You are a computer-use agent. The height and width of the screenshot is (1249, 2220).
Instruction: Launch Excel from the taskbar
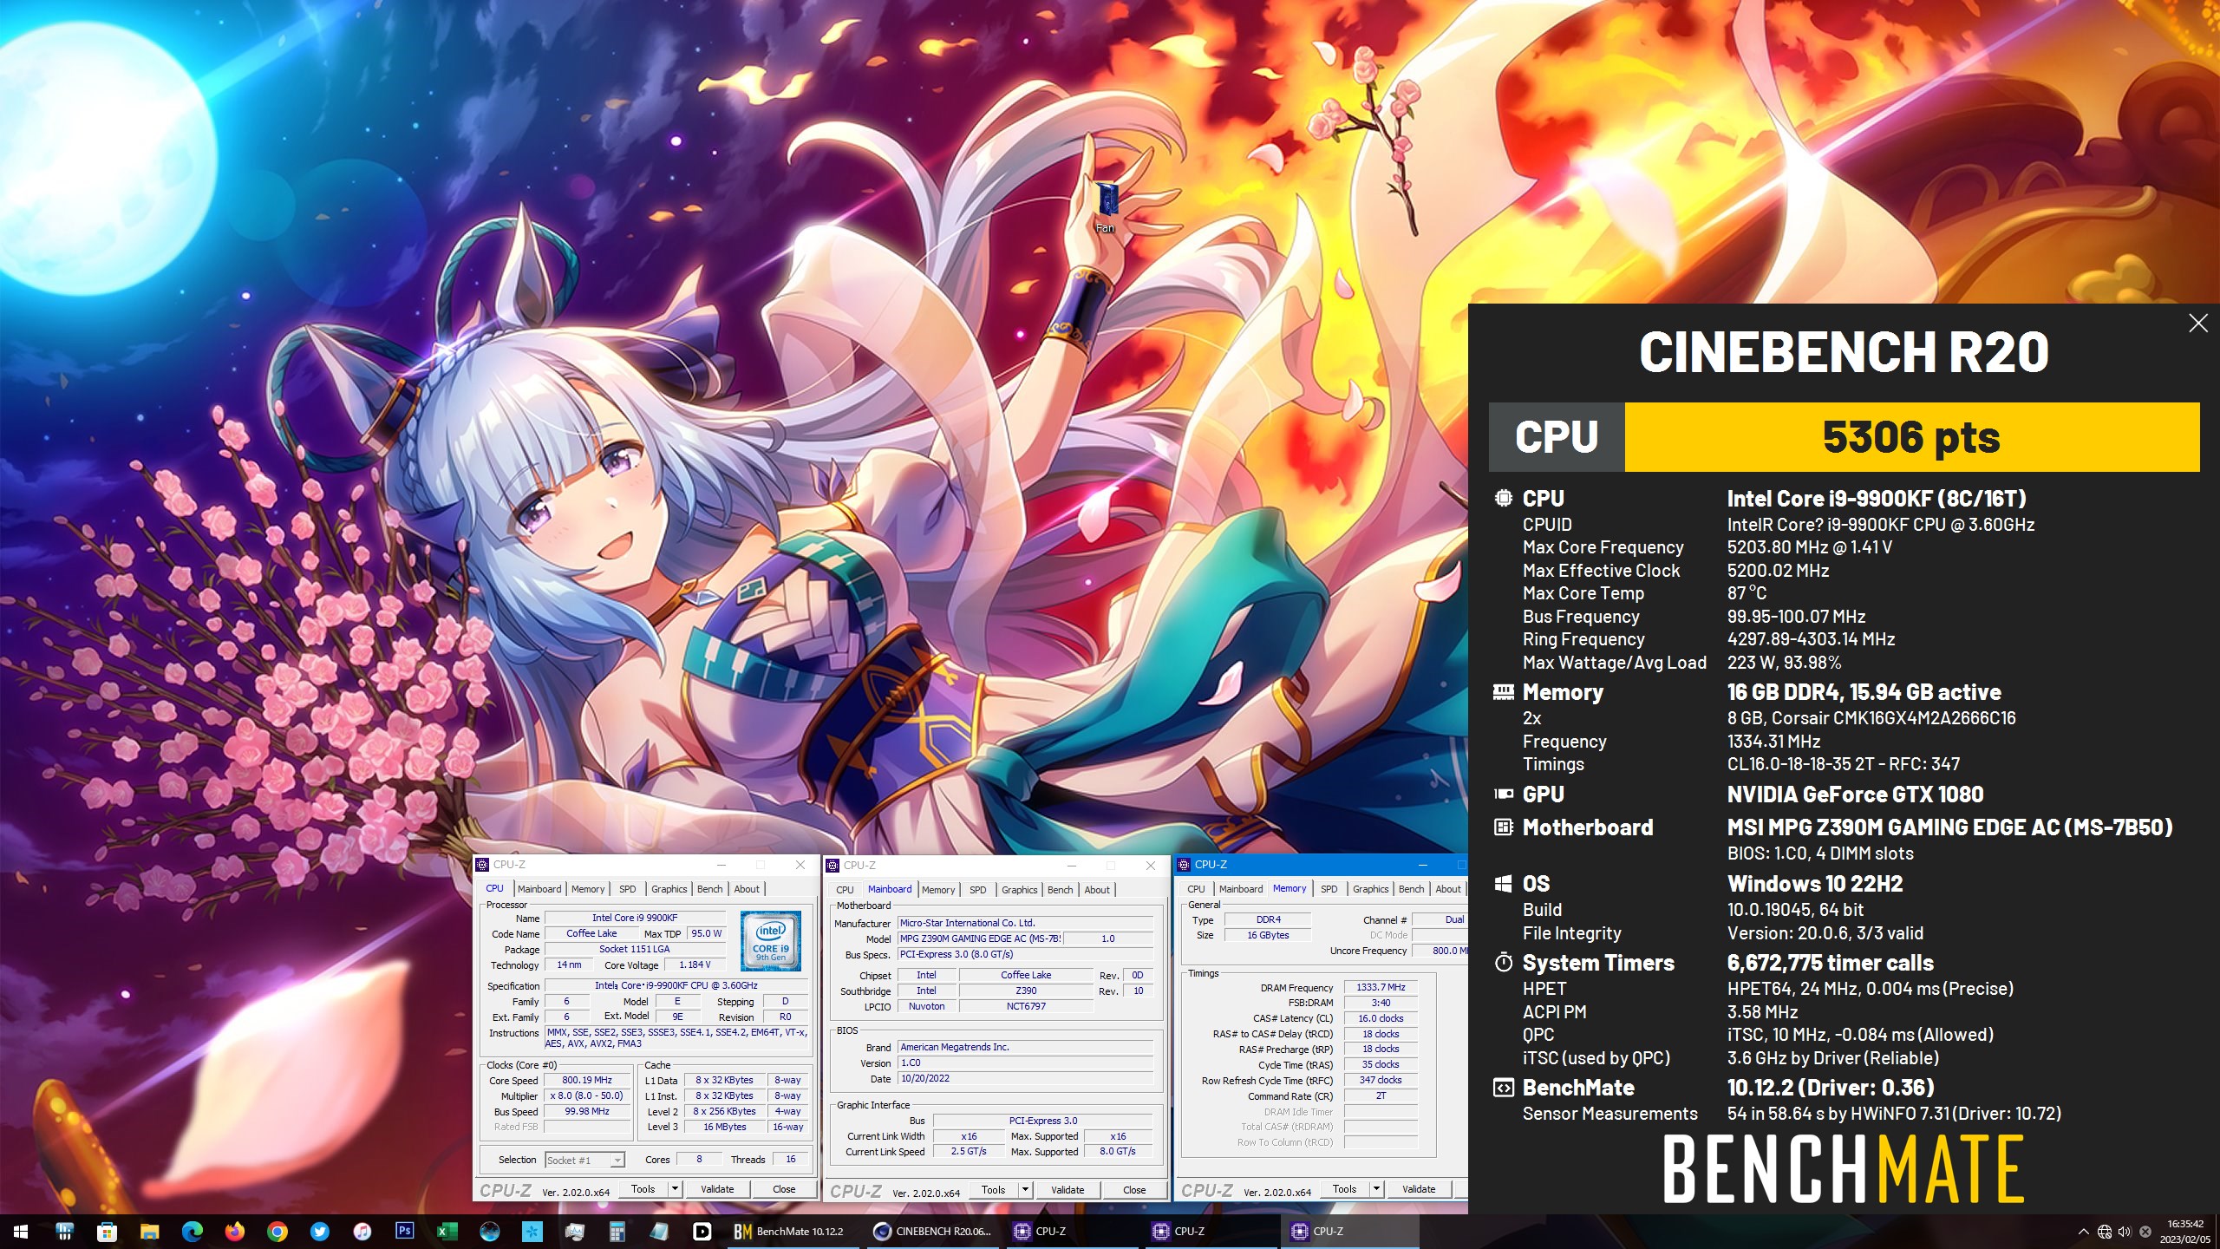[x=447, y=1231]
